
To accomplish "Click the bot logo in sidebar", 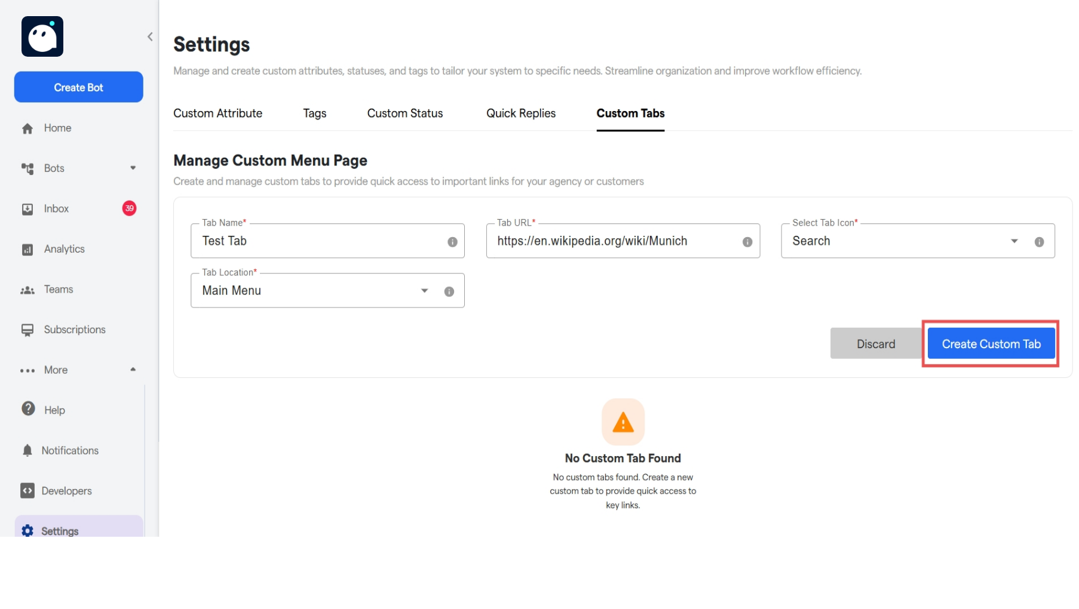I will pos(42,36).
